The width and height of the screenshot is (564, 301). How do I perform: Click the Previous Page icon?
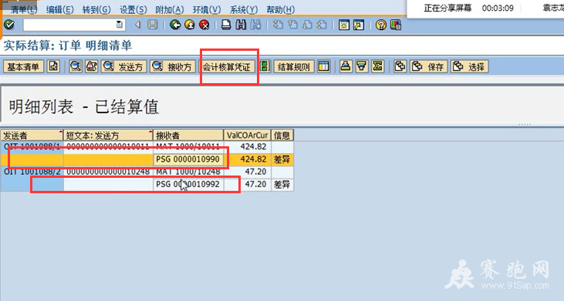pyautogui.click(x=292, y=25)
